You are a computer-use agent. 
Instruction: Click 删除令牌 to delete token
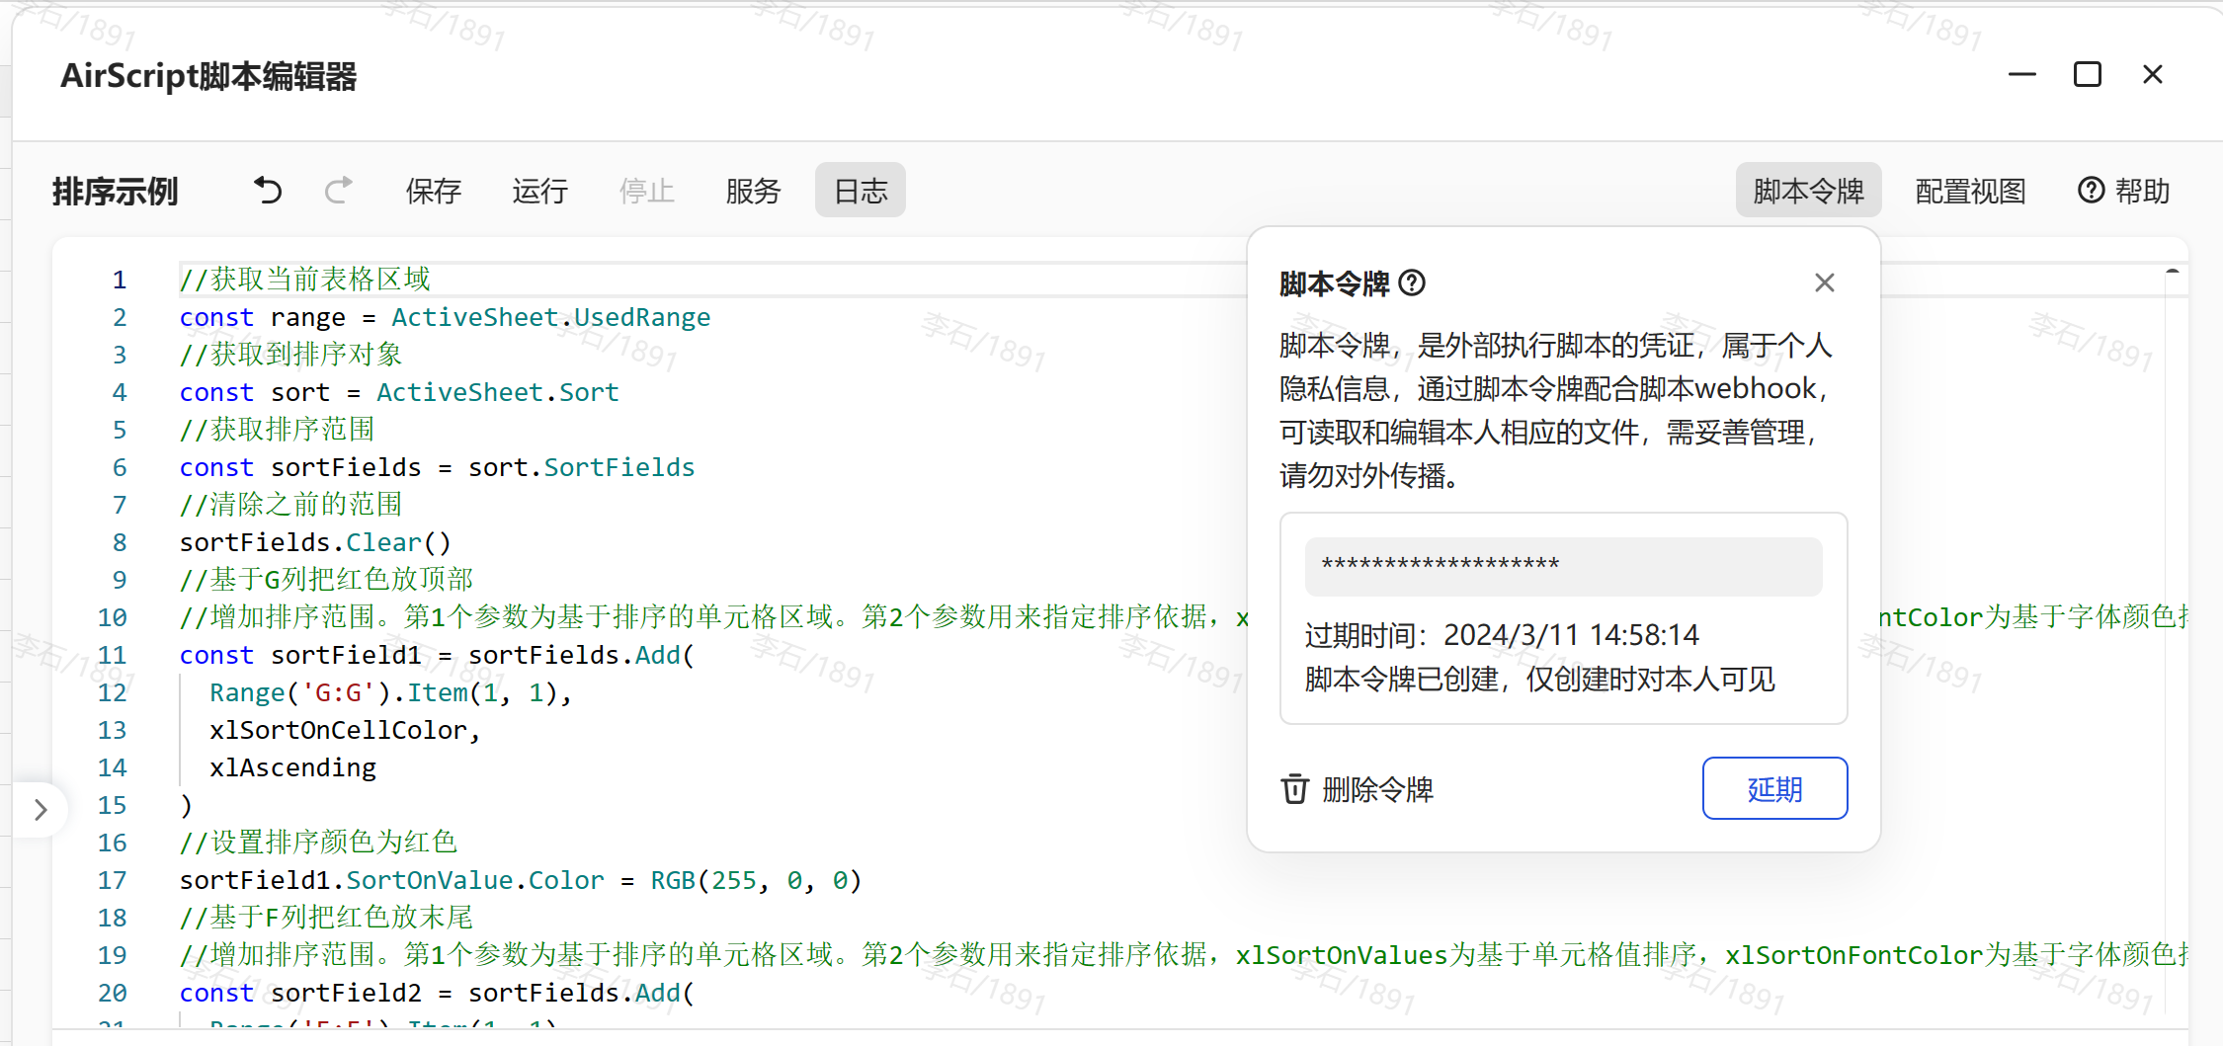[x=1377, y=789]
